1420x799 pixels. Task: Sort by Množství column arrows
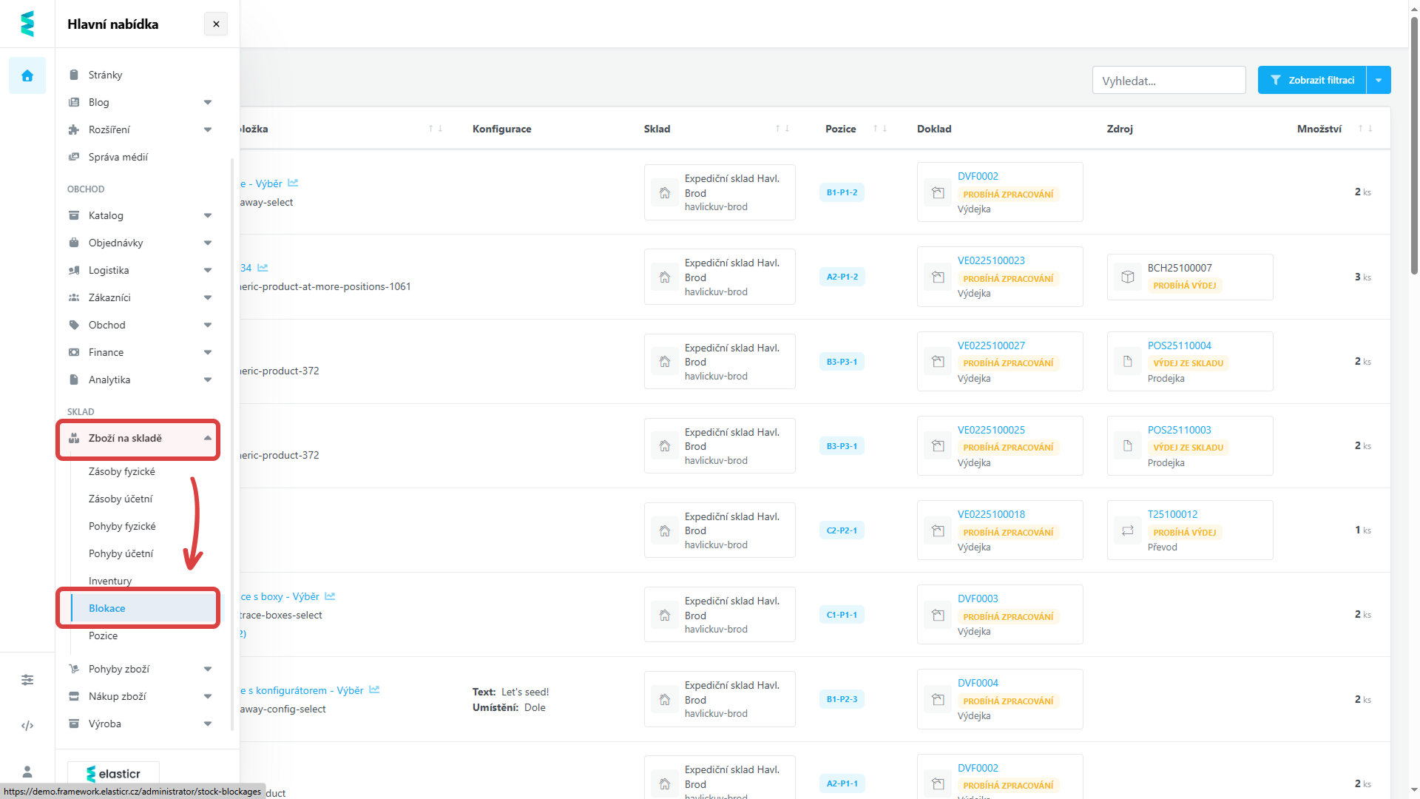coord(1365,129)
